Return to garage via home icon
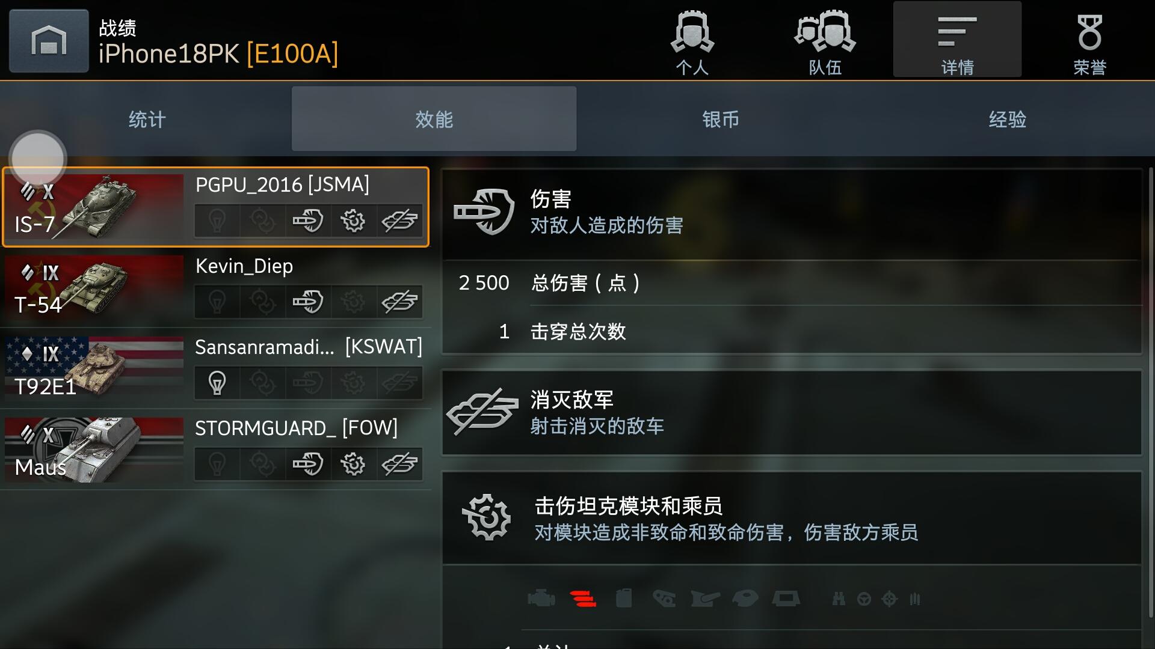The width and height of the screenshot is (1155, 649). (49, 41)
